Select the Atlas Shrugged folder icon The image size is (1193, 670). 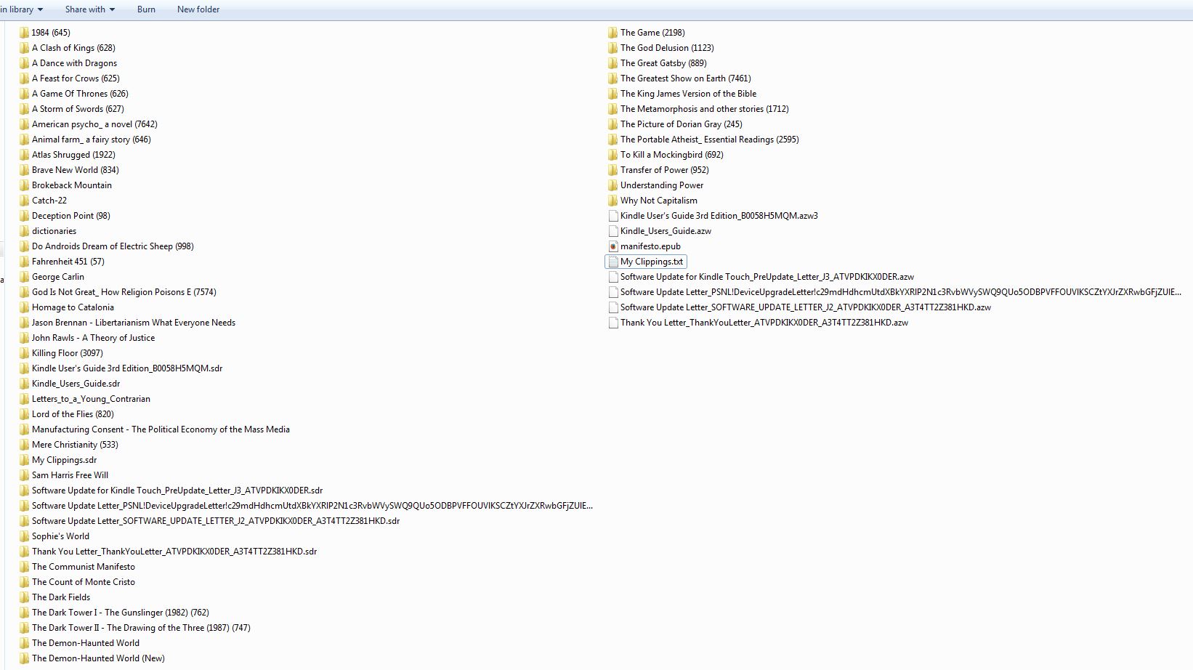pos(24,155)
